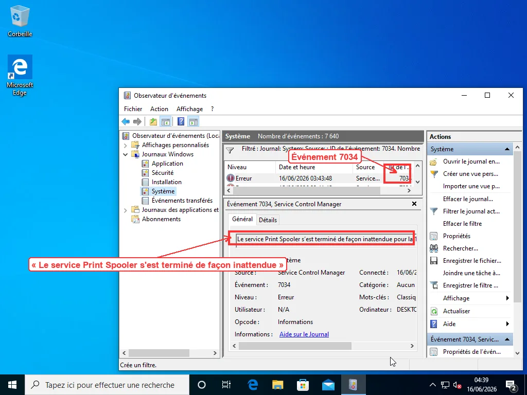
Task: Click Importer une vue personnalisée action
Action: pos(471,186)
